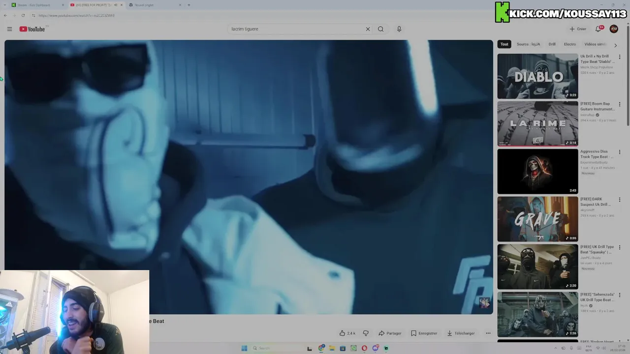This screenshot has width=630, height=354.
Task: Open the Seherezada UK Drill thumbnail
Action: [537, 315]
